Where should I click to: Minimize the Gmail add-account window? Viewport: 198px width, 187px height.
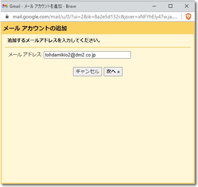click(x=154, y=6)
